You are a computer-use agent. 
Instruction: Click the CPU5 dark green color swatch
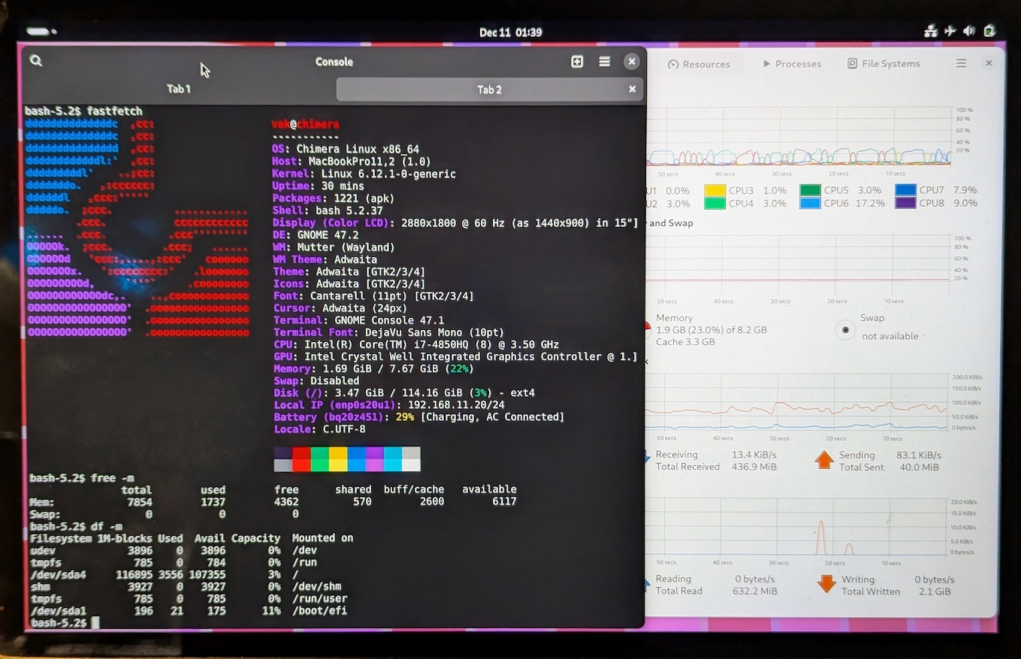811,191
